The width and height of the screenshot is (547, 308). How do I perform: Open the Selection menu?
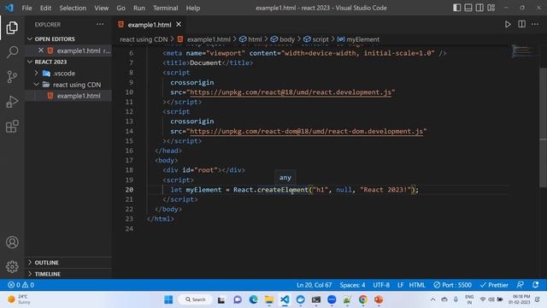(73, 8)
